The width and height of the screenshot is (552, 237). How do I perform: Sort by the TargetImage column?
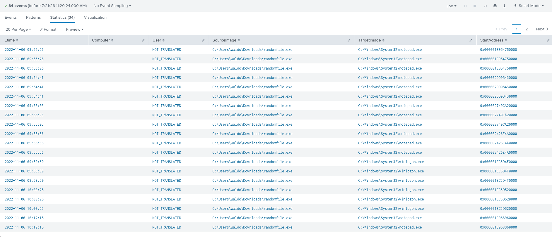click(371, 40)
